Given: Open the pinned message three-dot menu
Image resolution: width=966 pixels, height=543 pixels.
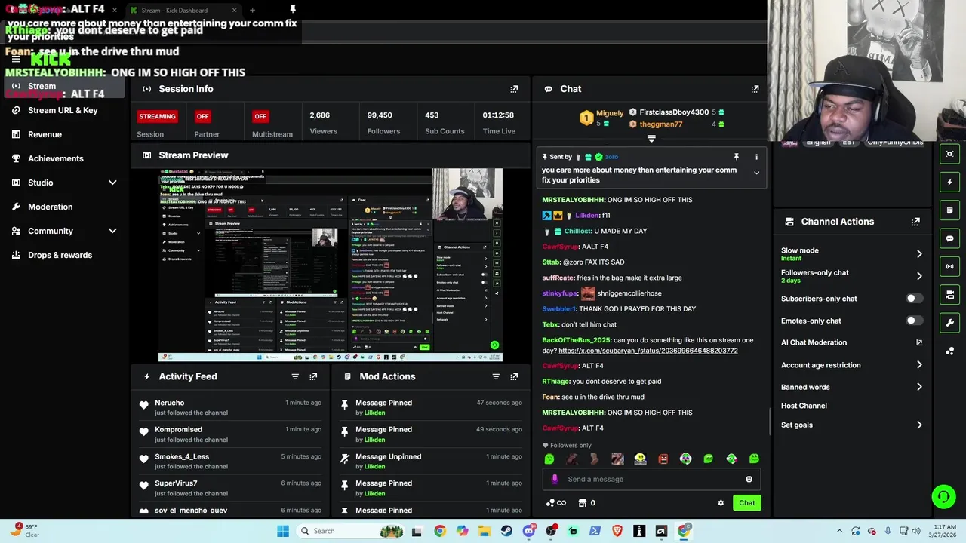Looking at the screenshot, I should coord(756,157).
